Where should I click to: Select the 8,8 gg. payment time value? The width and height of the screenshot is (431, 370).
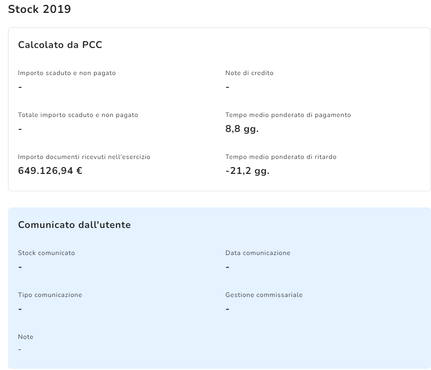(242, 129)
